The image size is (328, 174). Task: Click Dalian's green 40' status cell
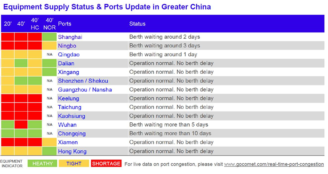pos(21,63)
